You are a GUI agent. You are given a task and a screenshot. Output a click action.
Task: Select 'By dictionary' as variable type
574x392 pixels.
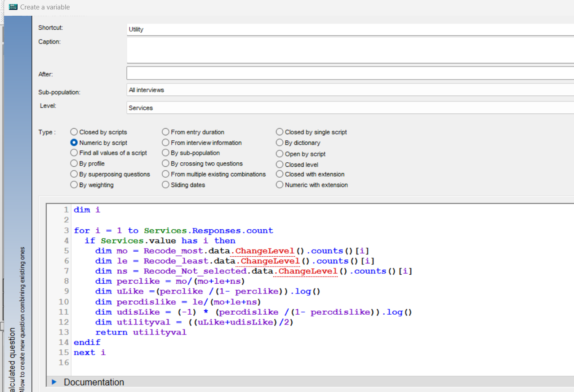coord(280,143)
